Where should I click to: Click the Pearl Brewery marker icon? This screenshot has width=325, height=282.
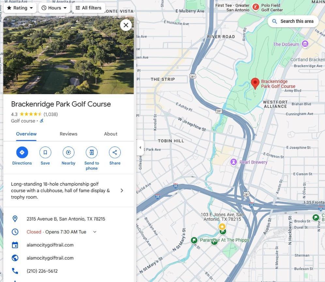234,162
